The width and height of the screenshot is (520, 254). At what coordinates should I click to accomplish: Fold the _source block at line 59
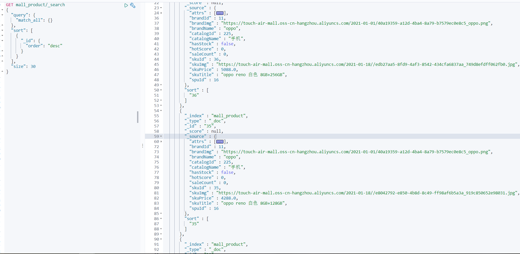tap(161, 137)
